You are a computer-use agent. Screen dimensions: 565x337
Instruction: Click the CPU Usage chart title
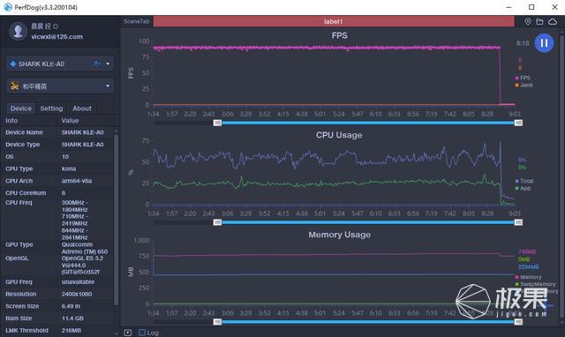(x=339, y=135)
